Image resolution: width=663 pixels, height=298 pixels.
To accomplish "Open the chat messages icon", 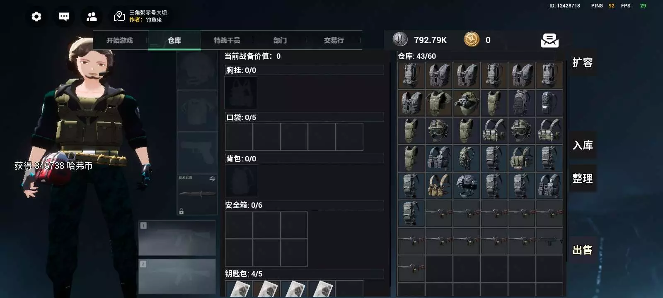I will (64, 17).
